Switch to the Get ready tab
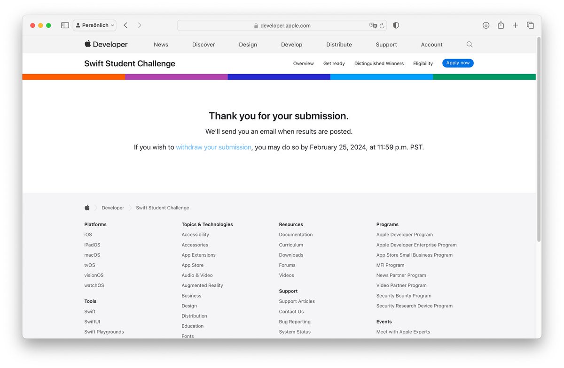 334,63
